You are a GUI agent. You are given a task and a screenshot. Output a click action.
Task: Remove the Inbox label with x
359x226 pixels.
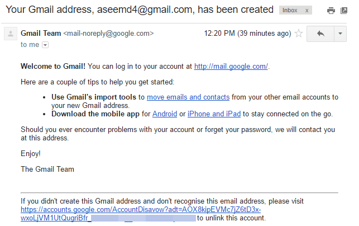click(x=306, y=11)
